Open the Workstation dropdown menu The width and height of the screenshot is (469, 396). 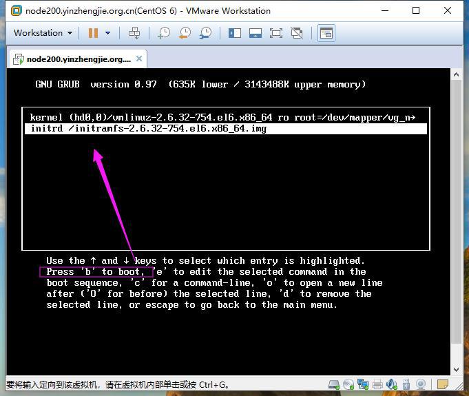pyautogui.click(x=43, y=32)
